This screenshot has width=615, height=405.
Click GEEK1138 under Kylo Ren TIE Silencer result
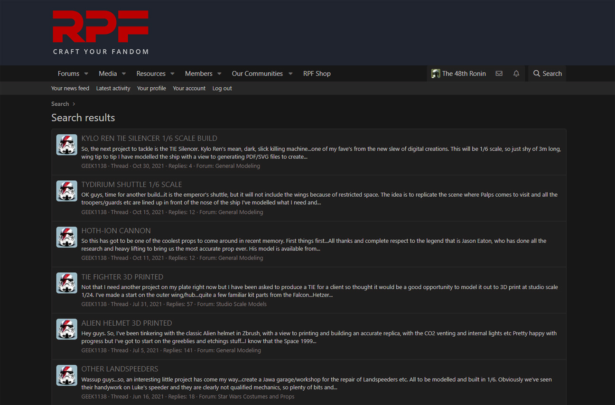[x=94, y=166]
